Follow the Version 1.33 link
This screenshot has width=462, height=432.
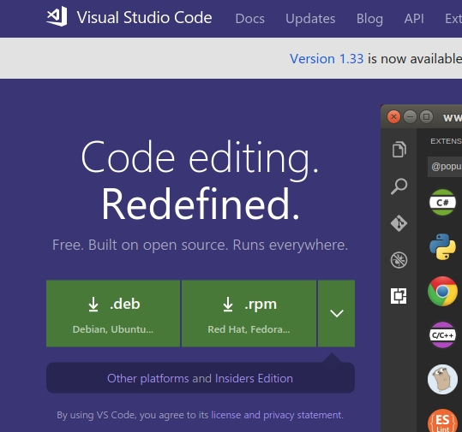tap(327, 59)
